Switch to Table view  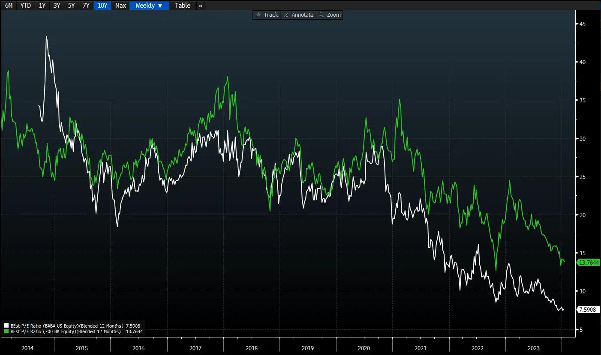(x=183, y=6)
